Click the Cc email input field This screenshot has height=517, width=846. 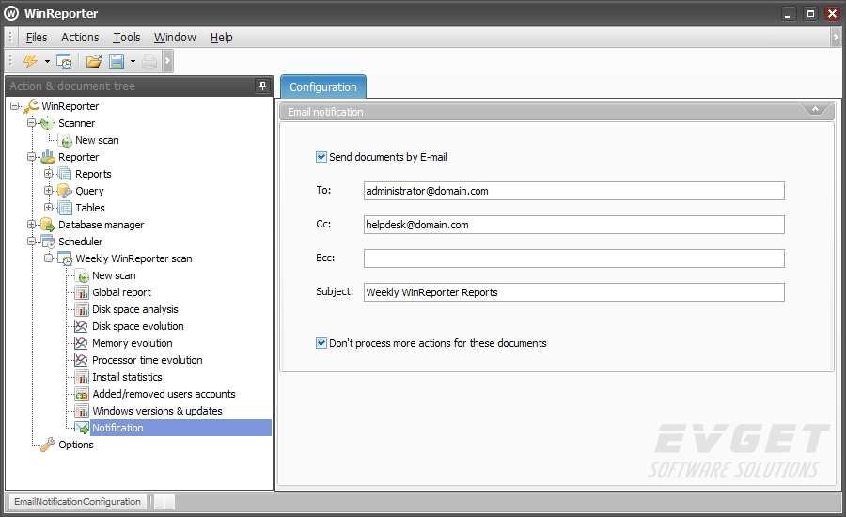coord(574,225)
